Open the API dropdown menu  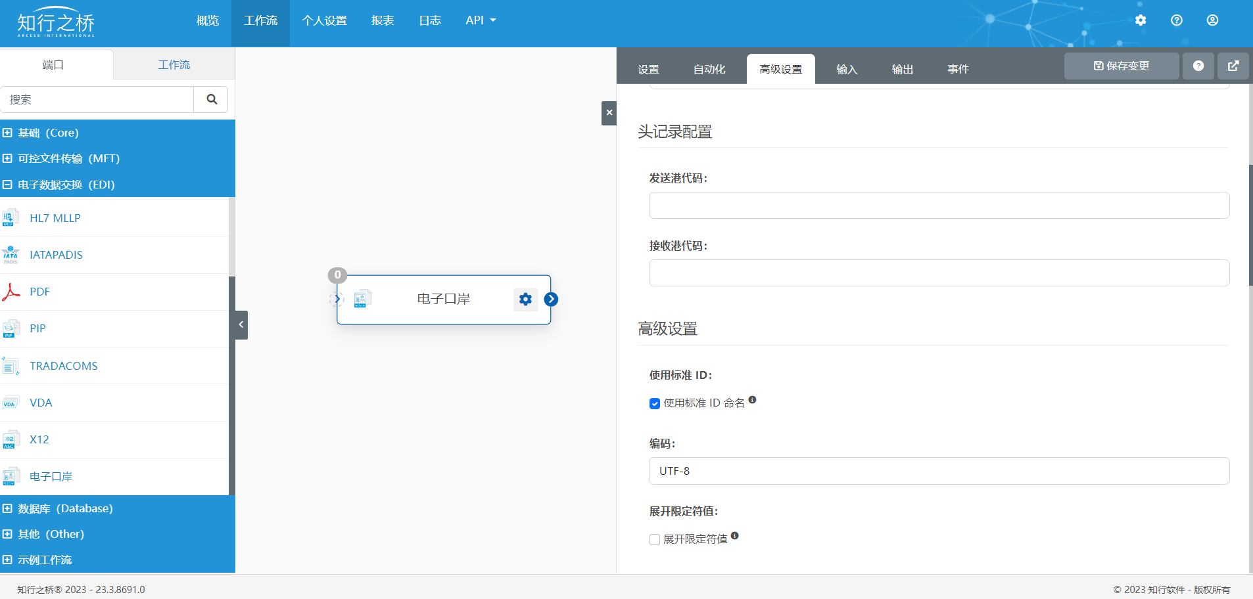(x=481, y=20)
